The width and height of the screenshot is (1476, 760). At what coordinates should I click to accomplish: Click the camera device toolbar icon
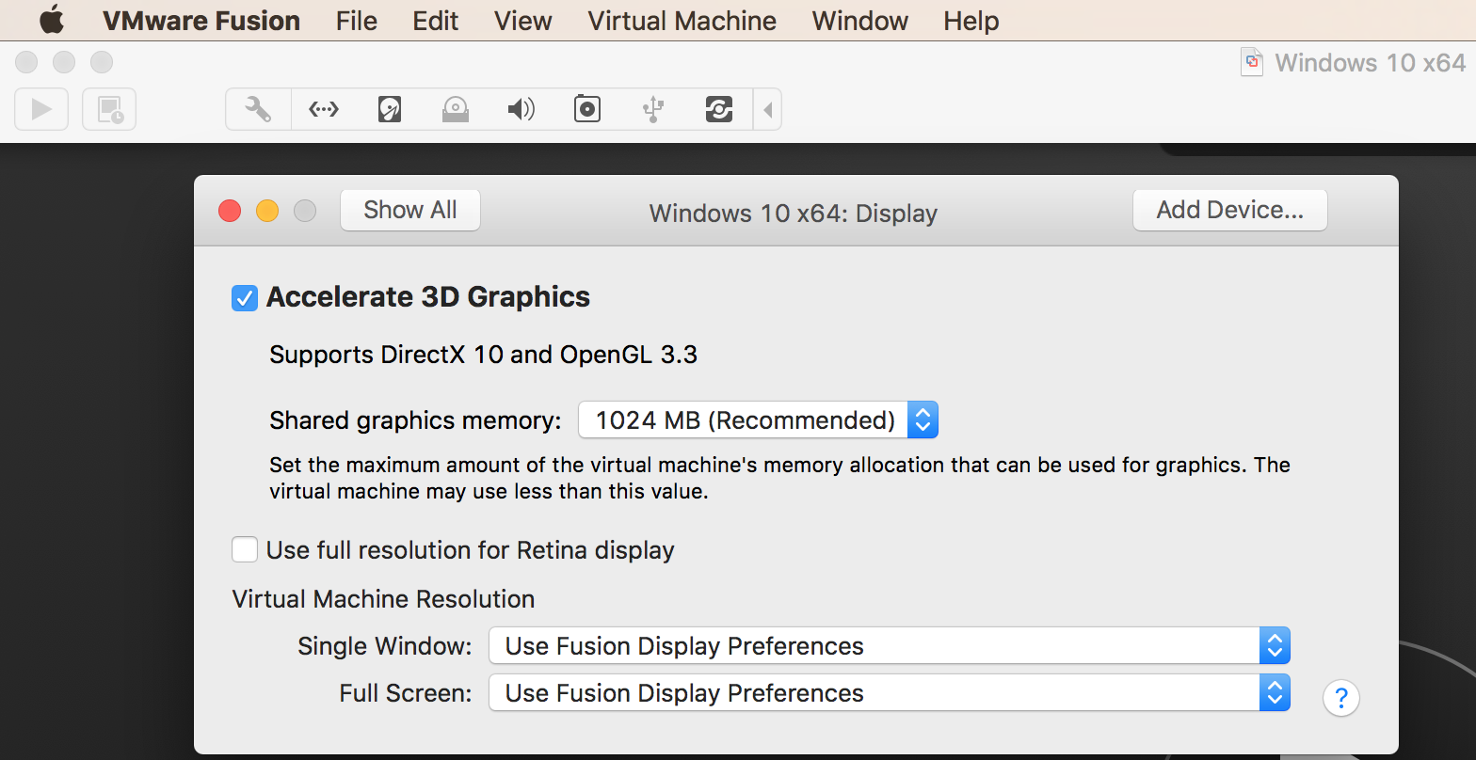587,109
